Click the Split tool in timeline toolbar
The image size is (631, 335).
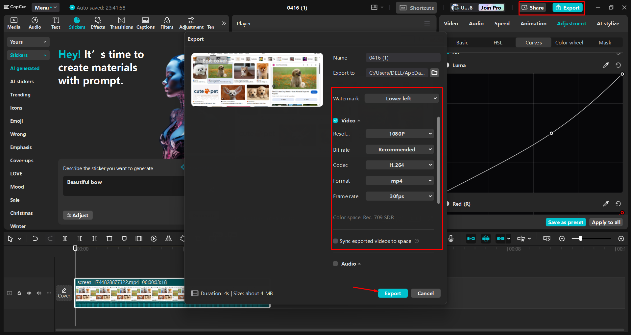pyautogui.click(x=65, y=239)
